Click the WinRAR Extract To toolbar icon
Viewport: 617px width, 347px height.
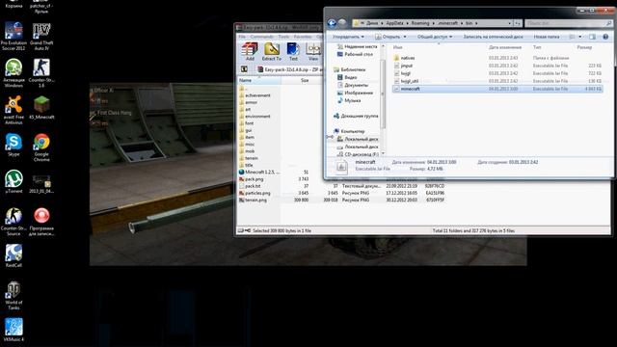272,52
